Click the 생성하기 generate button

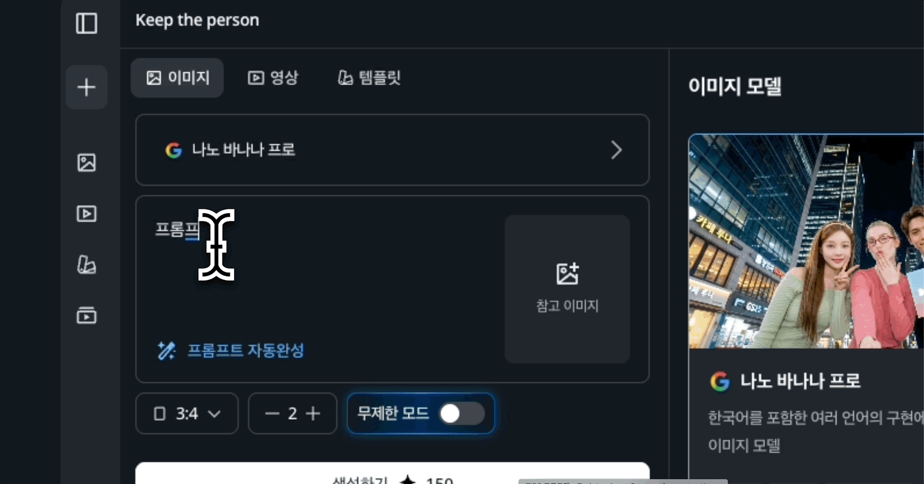point(392,474)
